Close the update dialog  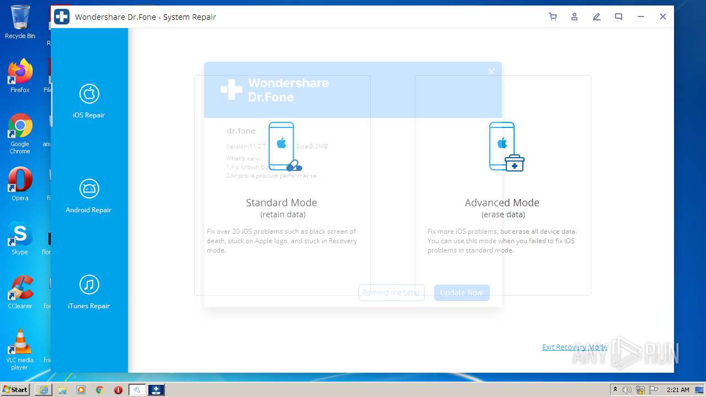point(491,71)
